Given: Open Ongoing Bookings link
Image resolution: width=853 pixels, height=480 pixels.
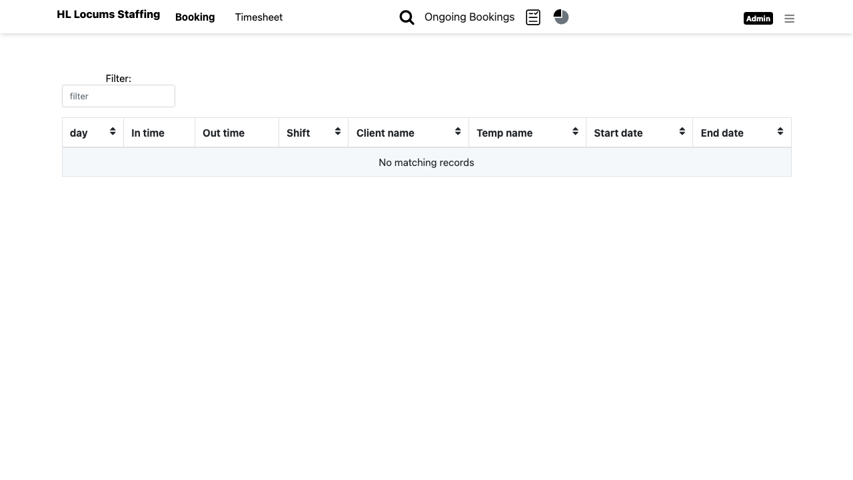Looking at the screenshot, I should (x=469, y=17).
